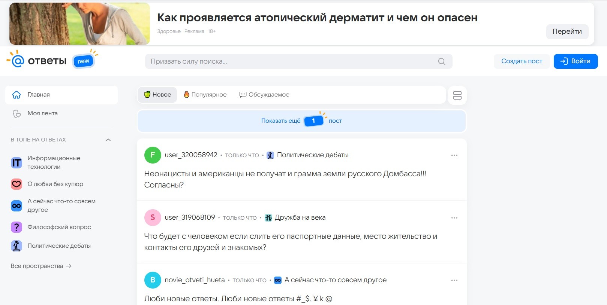Switch to the Популярное tab
Viewport: 607px width, 305px height.
click(205, 95)
